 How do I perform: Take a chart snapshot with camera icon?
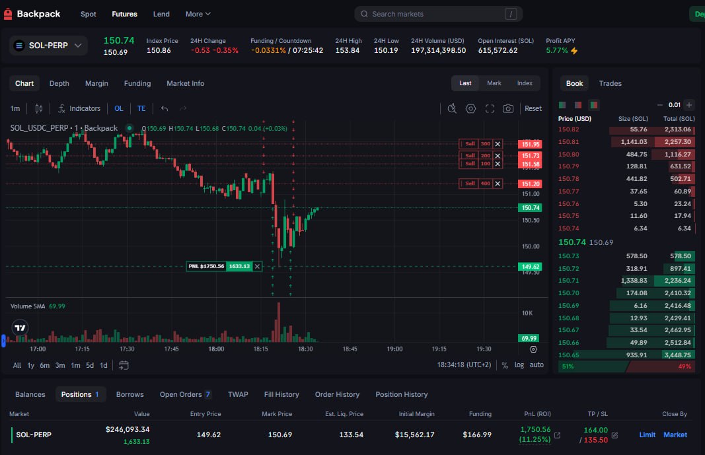(x=508, y=108)
